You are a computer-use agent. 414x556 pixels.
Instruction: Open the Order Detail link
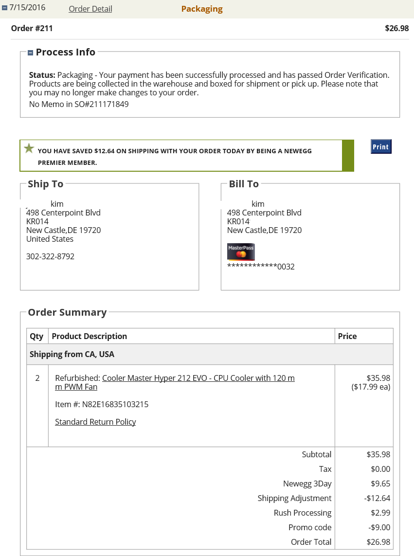tap(90, 9)
